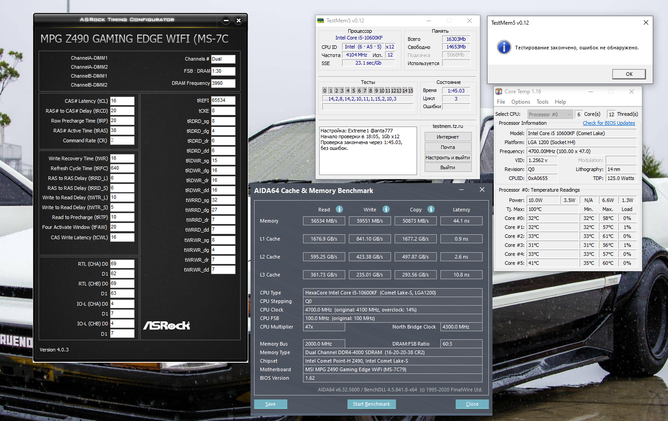Image resolution: width=668 pixels, height=421 pixels.
Task: Select the FSB : DRAM ratio field
Action: pyautogui.click(x=223, y=71)
